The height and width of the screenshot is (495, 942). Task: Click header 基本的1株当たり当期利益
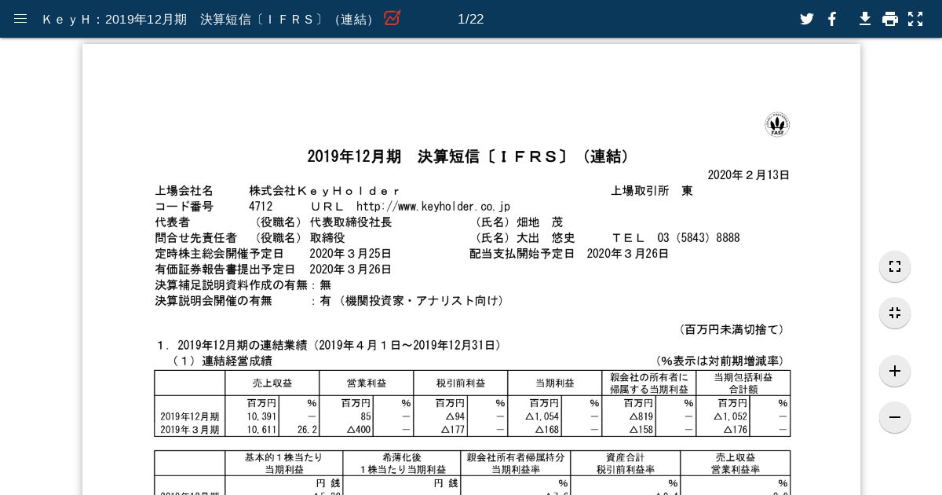coord(284,463)
